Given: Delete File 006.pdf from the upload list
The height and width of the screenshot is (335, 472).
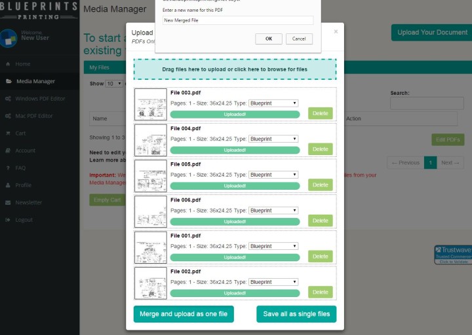Looking at the screenshot, I should pos(321,220).
